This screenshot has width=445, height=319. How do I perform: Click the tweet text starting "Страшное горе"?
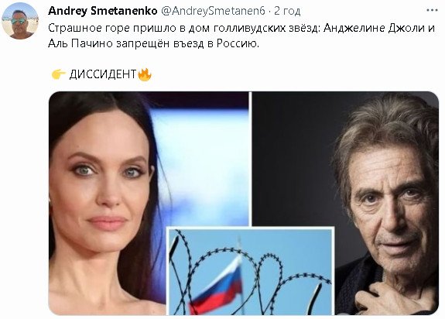pyautogui.click(x=241, y=36)
